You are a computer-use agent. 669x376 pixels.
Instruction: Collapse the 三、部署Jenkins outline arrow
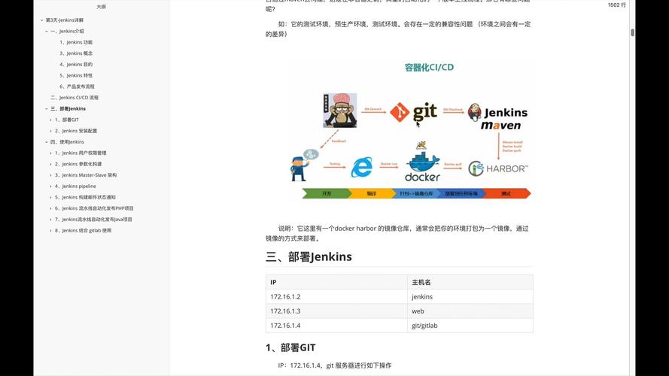coord(47,109)
